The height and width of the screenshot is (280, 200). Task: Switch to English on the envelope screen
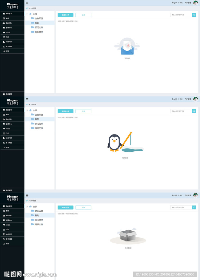[175, 3]
